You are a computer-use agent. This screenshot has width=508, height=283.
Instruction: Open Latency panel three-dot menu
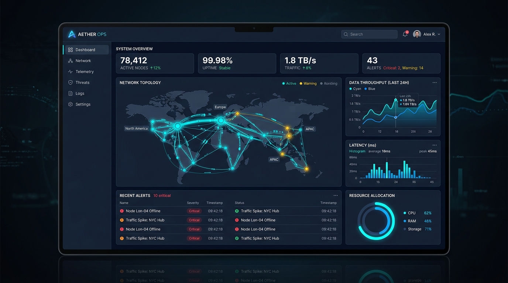(435, 145)
